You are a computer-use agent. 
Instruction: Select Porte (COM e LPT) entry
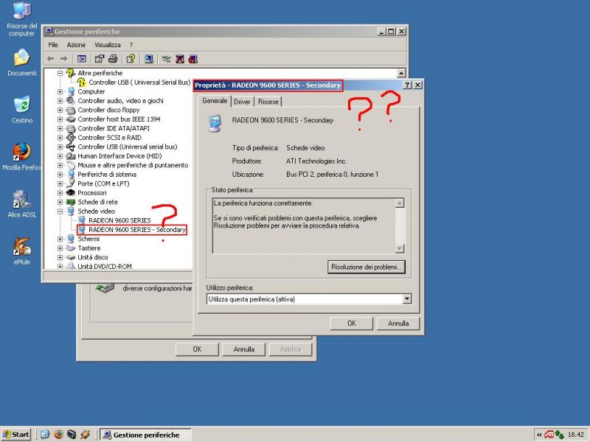pos(103,183)
